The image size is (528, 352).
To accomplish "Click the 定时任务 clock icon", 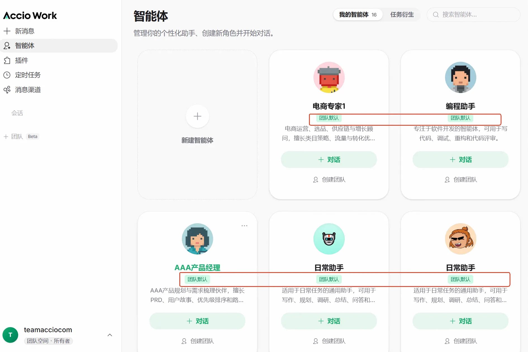I will (x=7, y=75).
